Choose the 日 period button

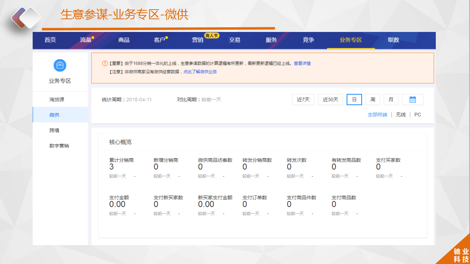(354, 100)
